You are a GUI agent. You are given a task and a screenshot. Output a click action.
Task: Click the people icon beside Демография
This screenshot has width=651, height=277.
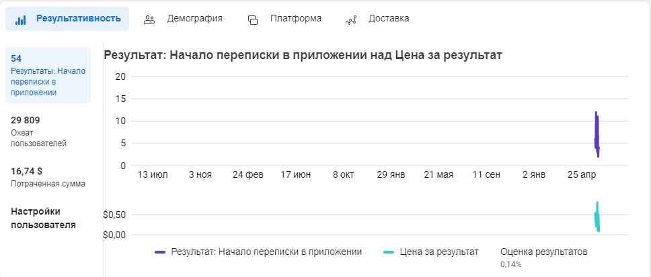[x=149, y=19]
